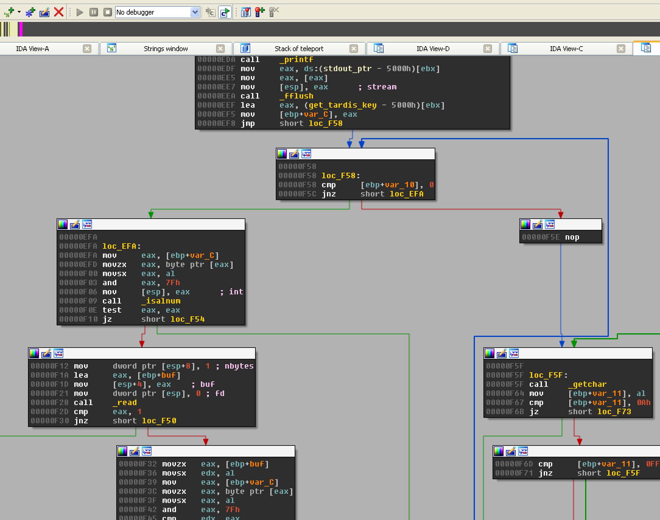
Task: Switch to the IDA View-D tab
Action: [x=433, y=49]
